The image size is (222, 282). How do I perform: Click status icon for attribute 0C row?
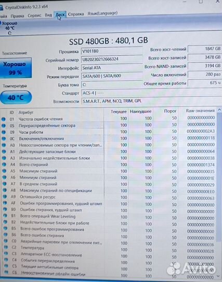[x=4, y=138]
